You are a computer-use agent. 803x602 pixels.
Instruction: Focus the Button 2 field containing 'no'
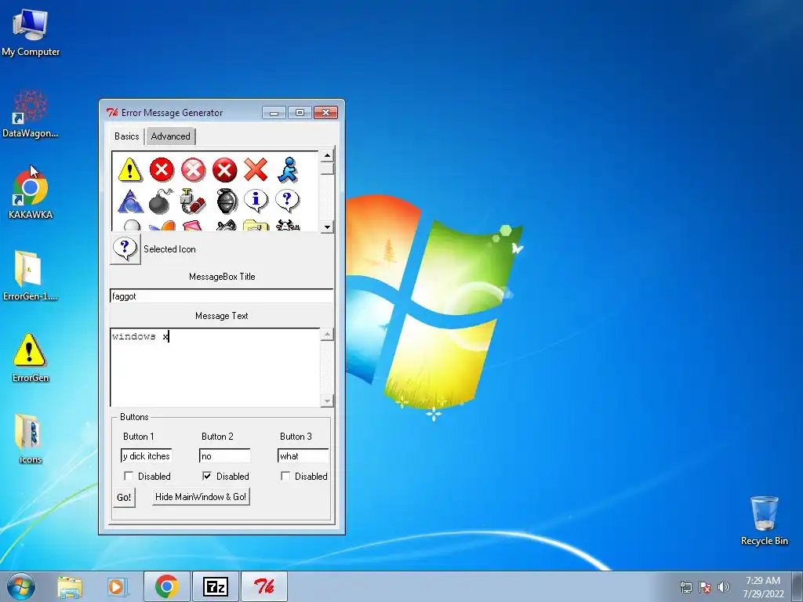[225, 456]
